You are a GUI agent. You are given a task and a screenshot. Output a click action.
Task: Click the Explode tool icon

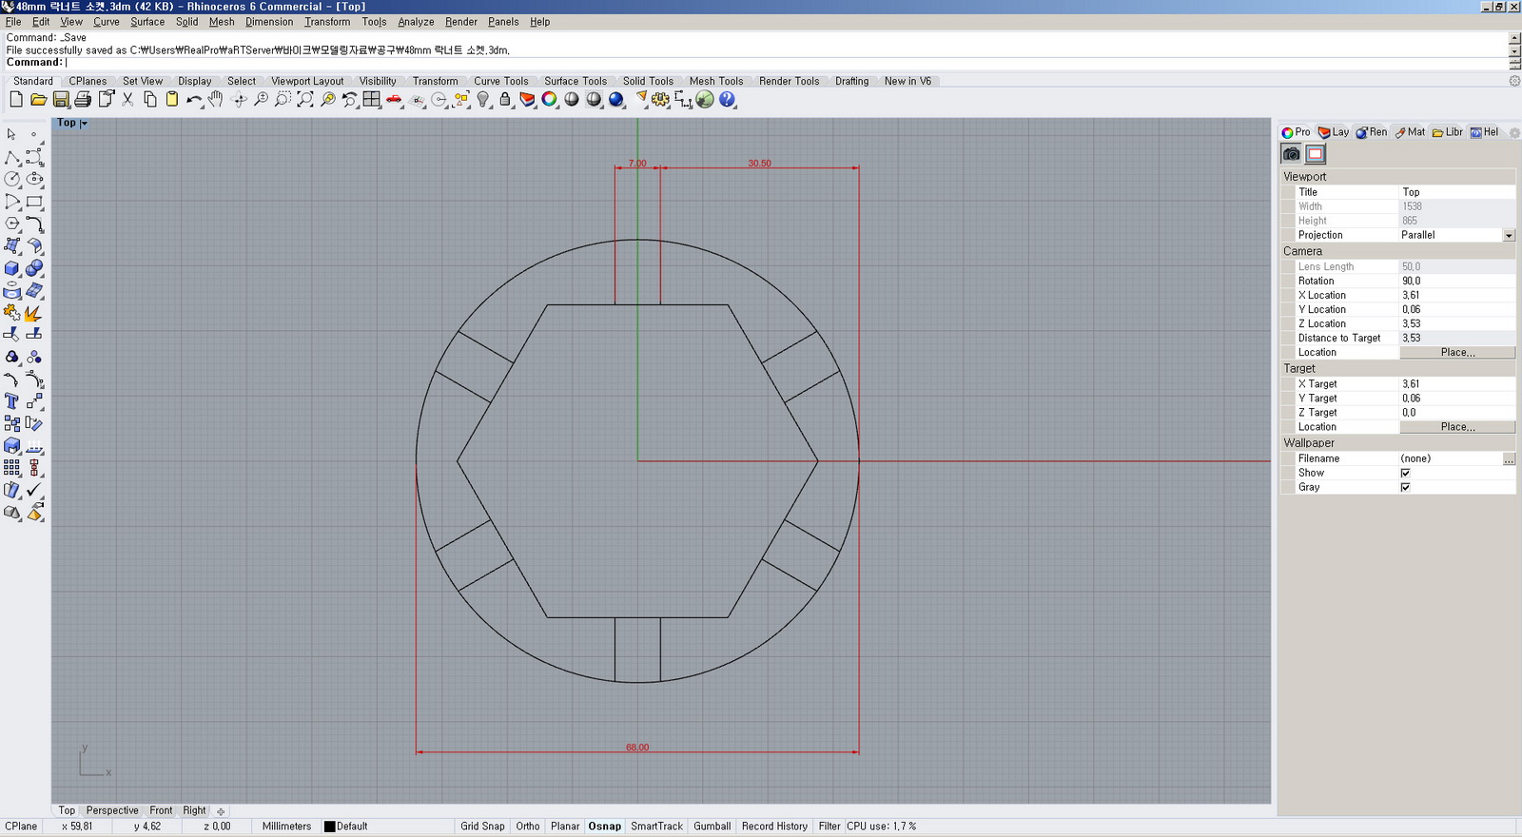(34, 313)
